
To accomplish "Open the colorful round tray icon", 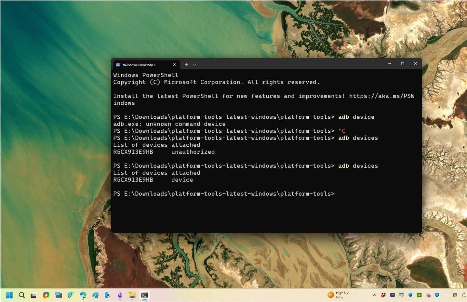I will [455, 295].
